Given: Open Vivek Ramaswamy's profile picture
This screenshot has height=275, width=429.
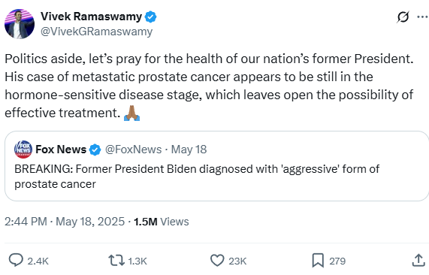Looking at the screenshot, I should pyautogui.click(x=20, y=24).
